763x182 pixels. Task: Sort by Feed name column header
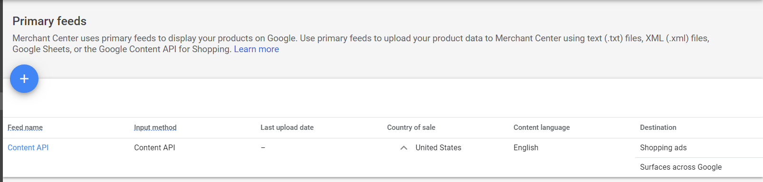pyautogui.click(x=25, y=127)
